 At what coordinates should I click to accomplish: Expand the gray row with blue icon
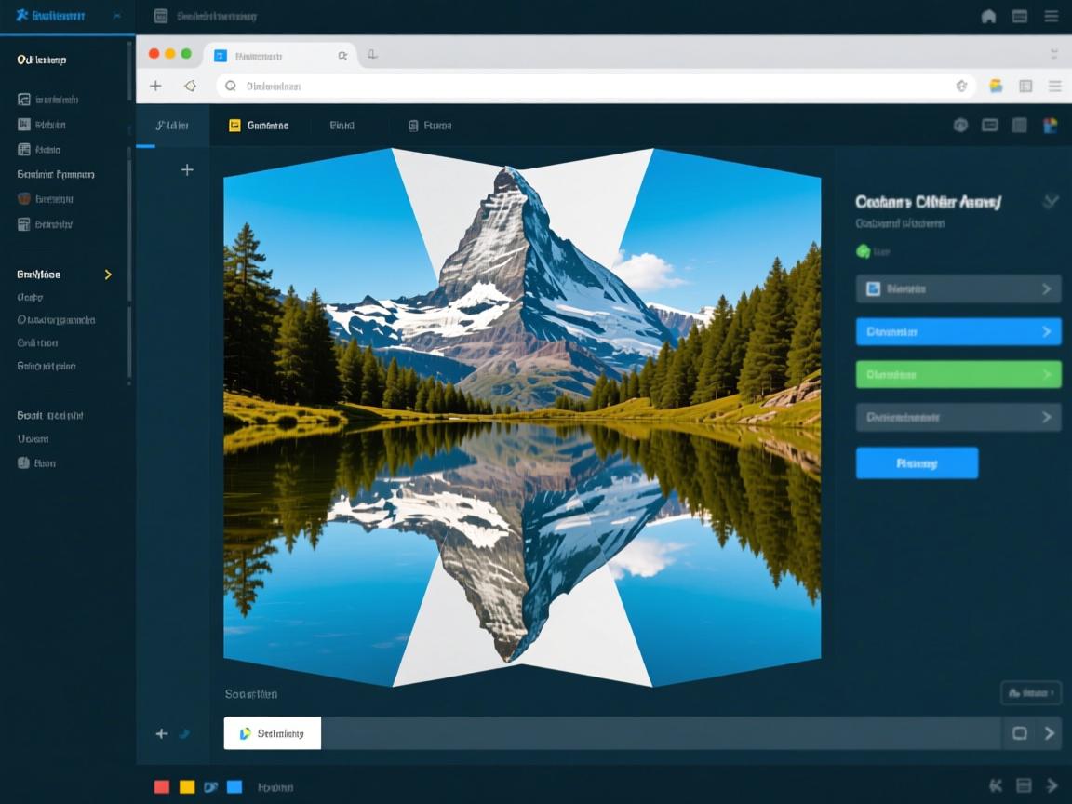click(1046, 289)
